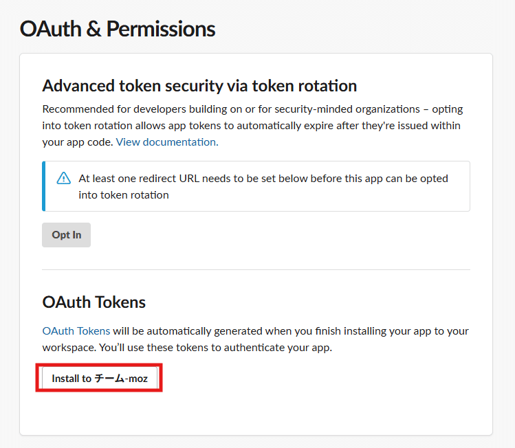This screenshot has height=448, width=515.
Task: Click the 'workspace. You'll use these tokens' line
Action: [x=187, y=348]
